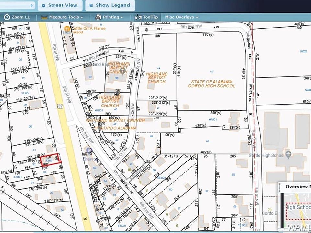Screen dimensions: 311x233
Task: Click parcel number 40.001
Action: click(99, 110)
